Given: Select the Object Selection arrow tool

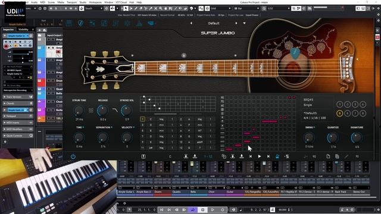Looking at the screenshot, I should (126, 8).
